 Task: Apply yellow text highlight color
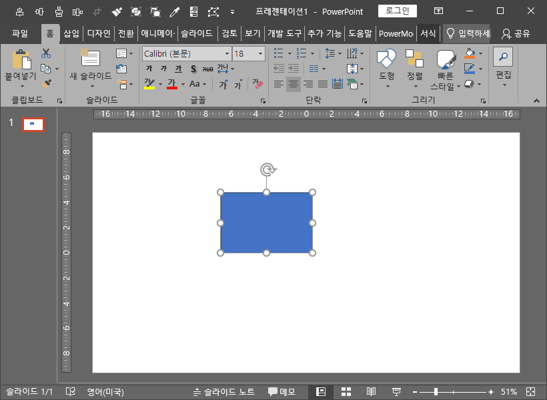pyautogui.click(x=149, y=84)
